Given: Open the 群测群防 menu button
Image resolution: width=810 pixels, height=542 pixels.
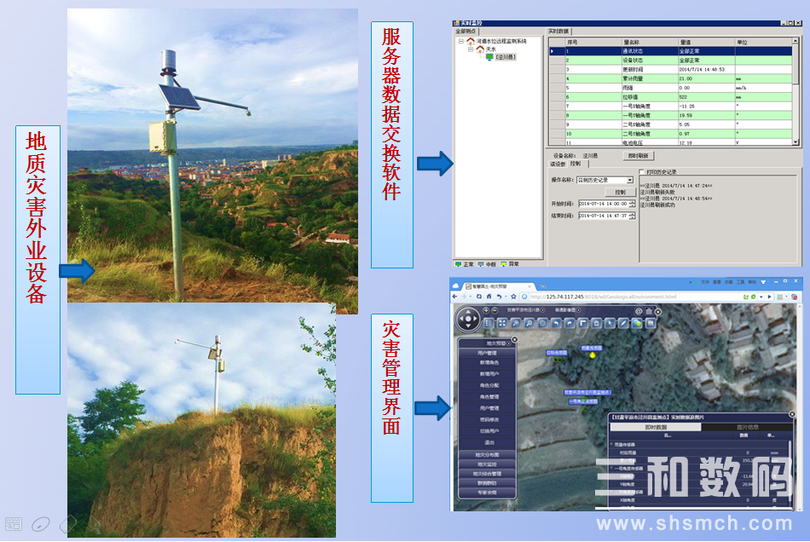Looking at the screenshot, I should (487, 483).
